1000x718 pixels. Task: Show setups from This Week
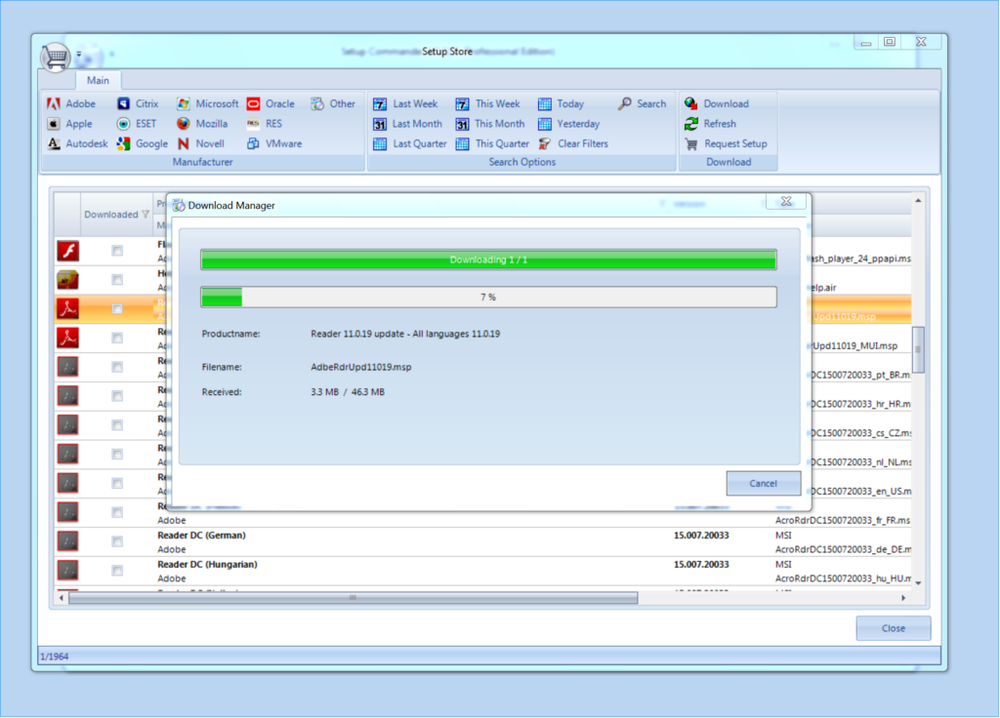point(488,103)
